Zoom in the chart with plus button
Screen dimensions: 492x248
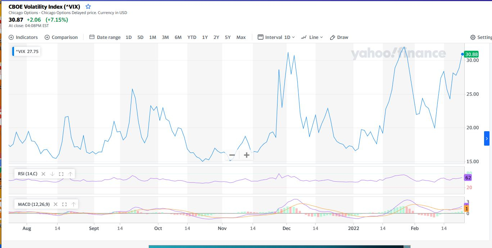point(247,155)
